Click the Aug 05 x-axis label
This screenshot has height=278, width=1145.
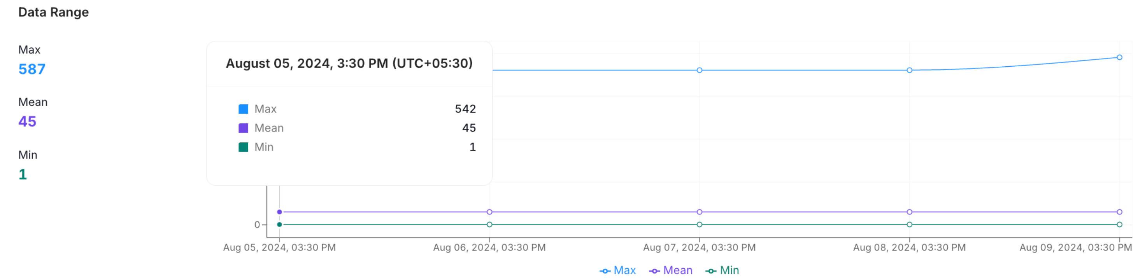[x=279, y=247]
